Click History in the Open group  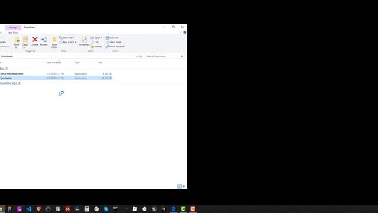(x=96, y=47)
